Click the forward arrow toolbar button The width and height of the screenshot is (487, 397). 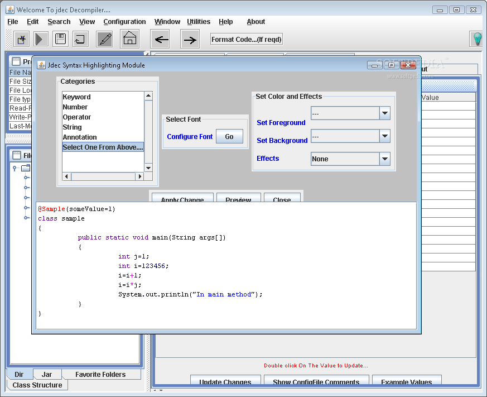point(190,39)
